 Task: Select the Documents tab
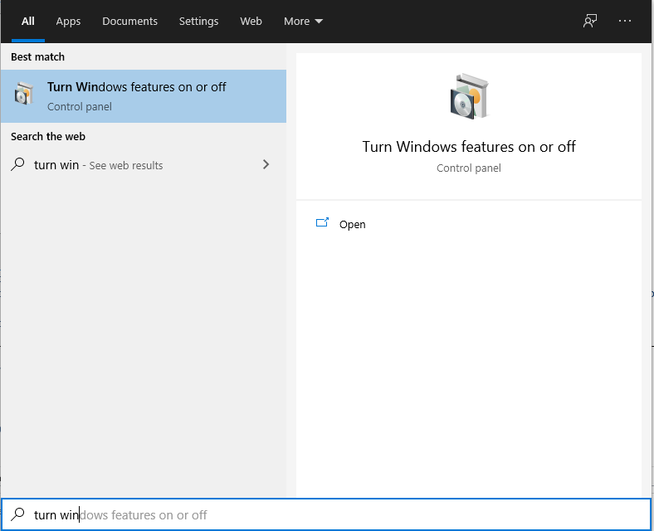tap(129, 22)
